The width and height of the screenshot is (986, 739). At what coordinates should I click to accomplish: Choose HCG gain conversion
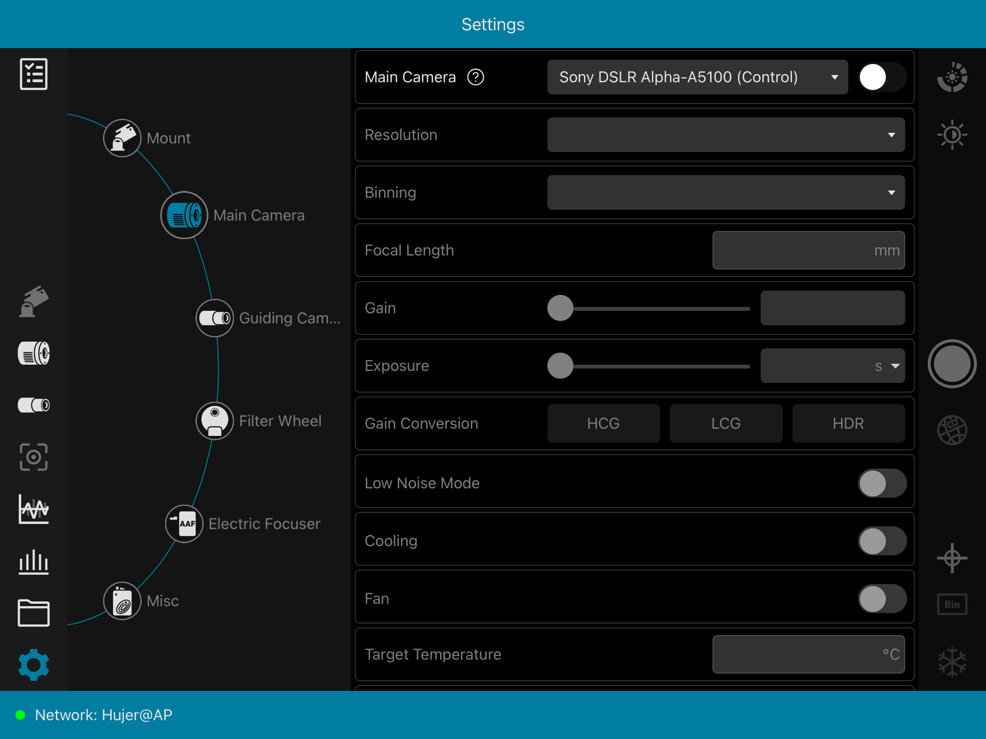(x=603, y=423)
